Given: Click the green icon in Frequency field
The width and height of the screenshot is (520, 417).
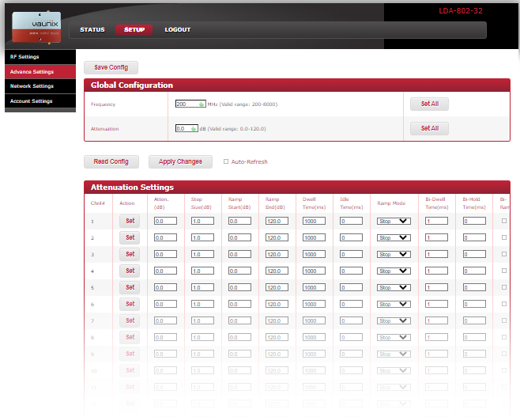Looking at the screenshot, I should pyautogui.click(x=202, y=104).
